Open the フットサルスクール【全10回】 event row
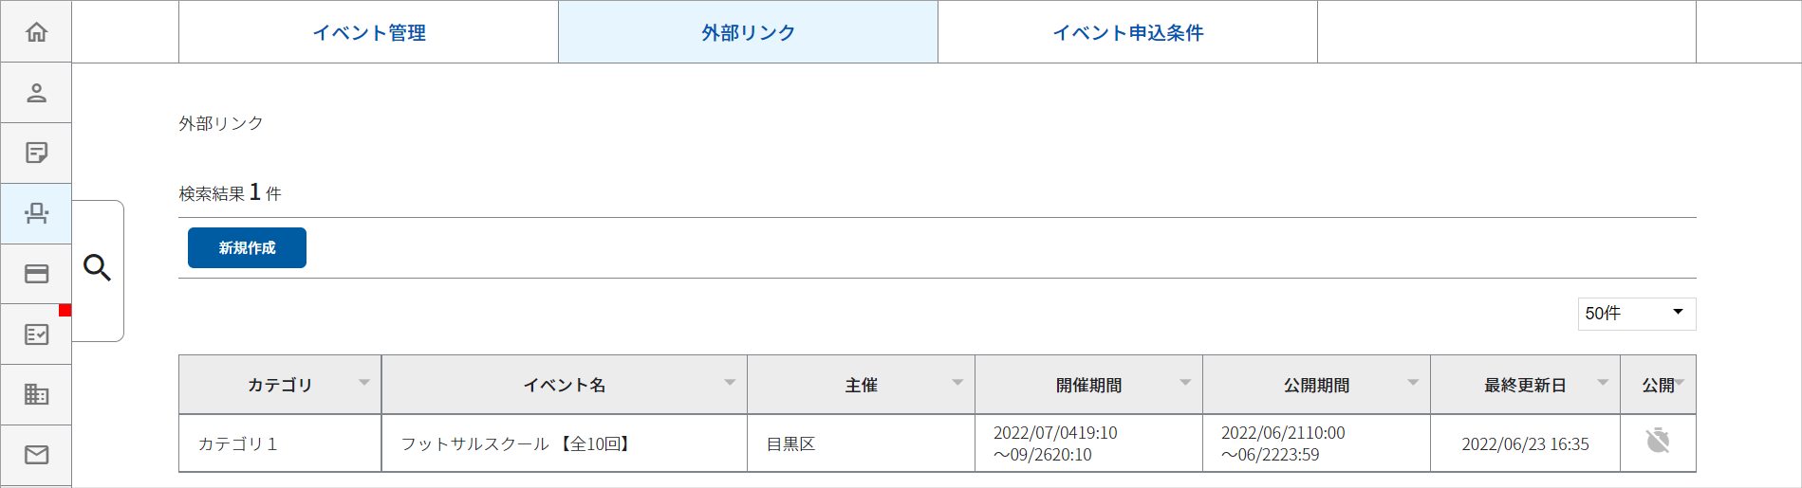Viewport: 1802px width, 488px height. click(x=937, y=443)
